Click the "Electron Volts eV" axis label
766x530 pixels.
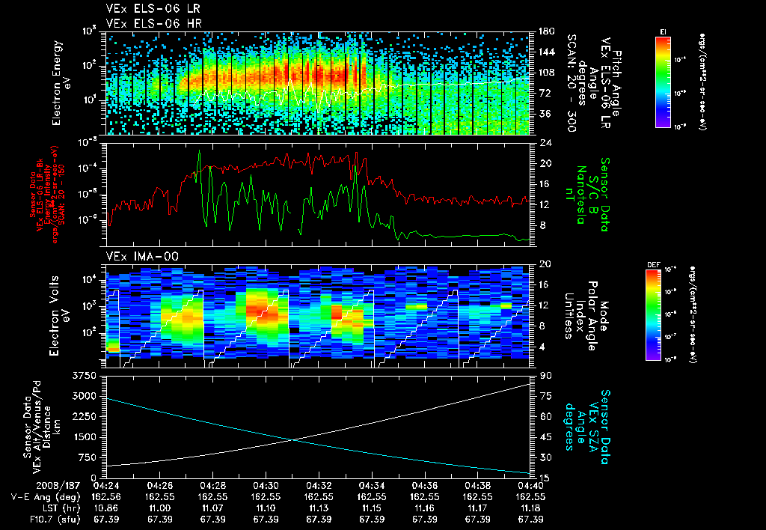coord(58,315)
